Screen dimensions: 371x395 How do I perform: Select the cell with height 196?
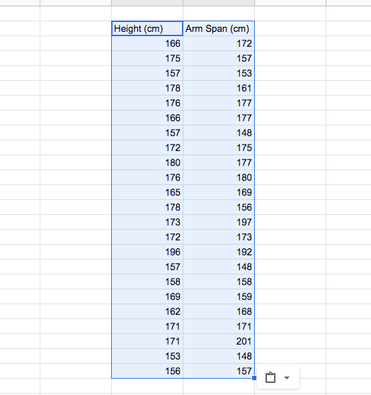tap(147, 252)
